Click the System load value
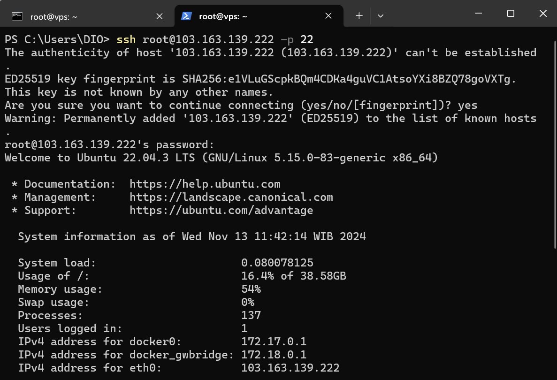Viewport: 557px width, 380px height. (277, 263)
